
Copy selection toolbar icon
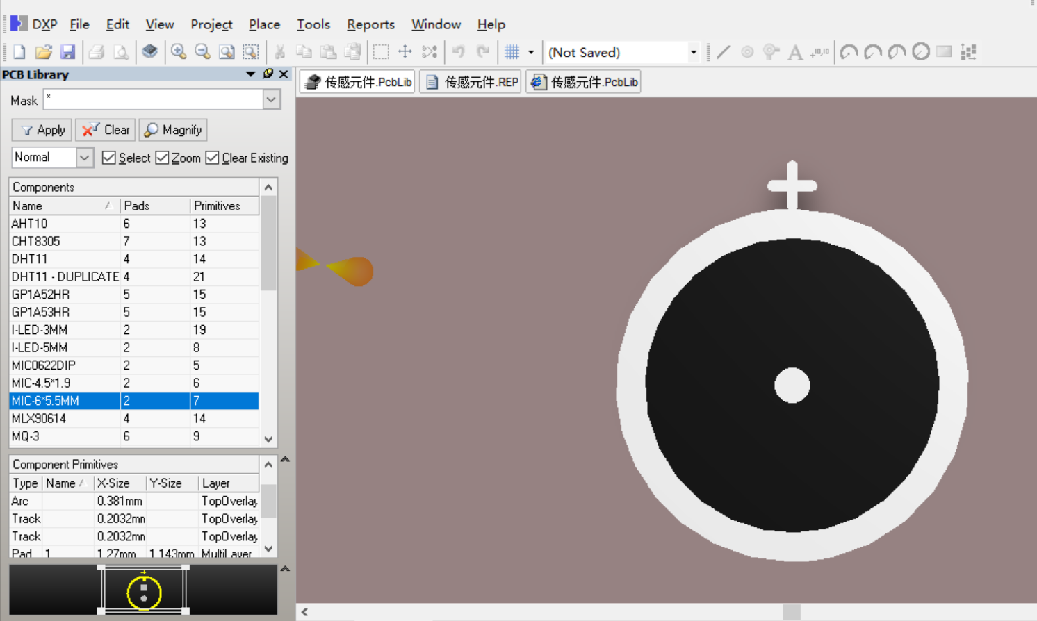(x=304, y=52)
